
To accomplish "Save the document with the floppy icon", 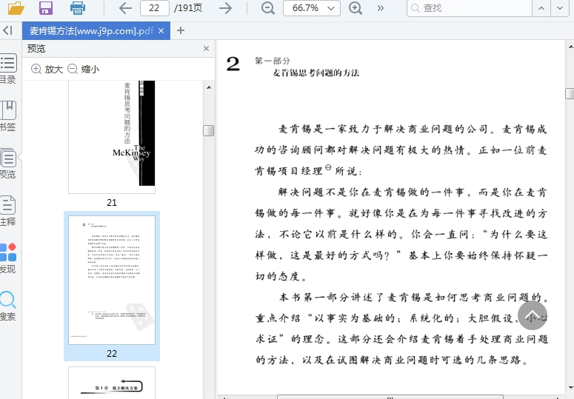I will point(46,8).
